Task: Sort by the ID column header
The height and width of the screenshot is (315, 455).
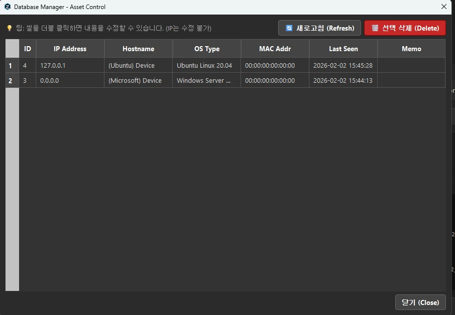Action: (x=28, y=49)
